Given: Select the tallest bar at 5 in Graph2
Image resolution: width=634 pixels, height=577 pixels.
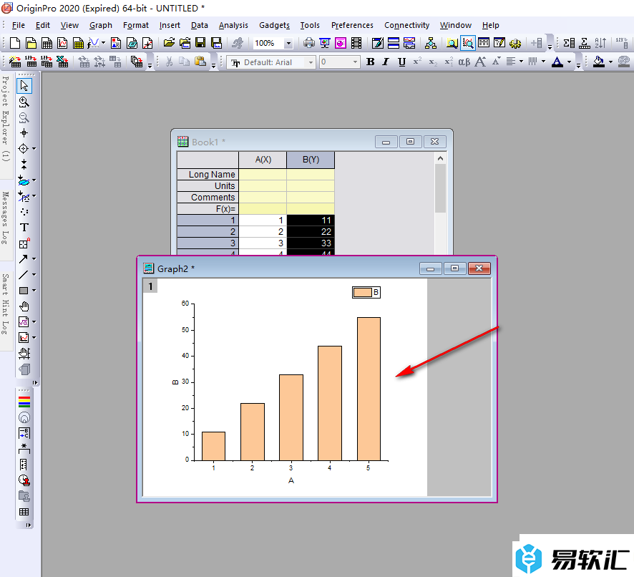Looking at the screenshot, I should coord(369,389).
